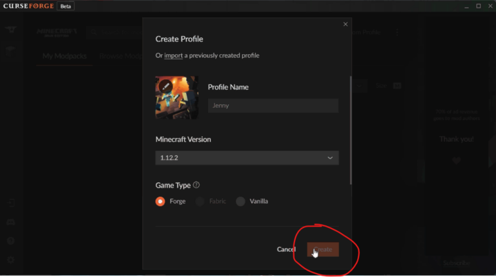Click the Minecraft logo in header
This screenshot has height=277, width=496.
pyautogui.click(x=57, y=32)
